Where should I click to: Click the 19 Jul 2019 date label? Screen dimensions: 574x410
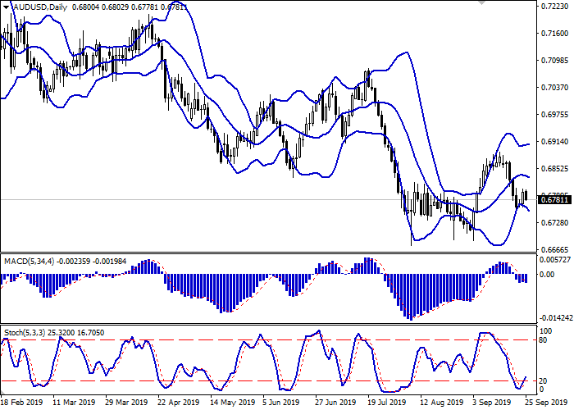tap(387, 403)
